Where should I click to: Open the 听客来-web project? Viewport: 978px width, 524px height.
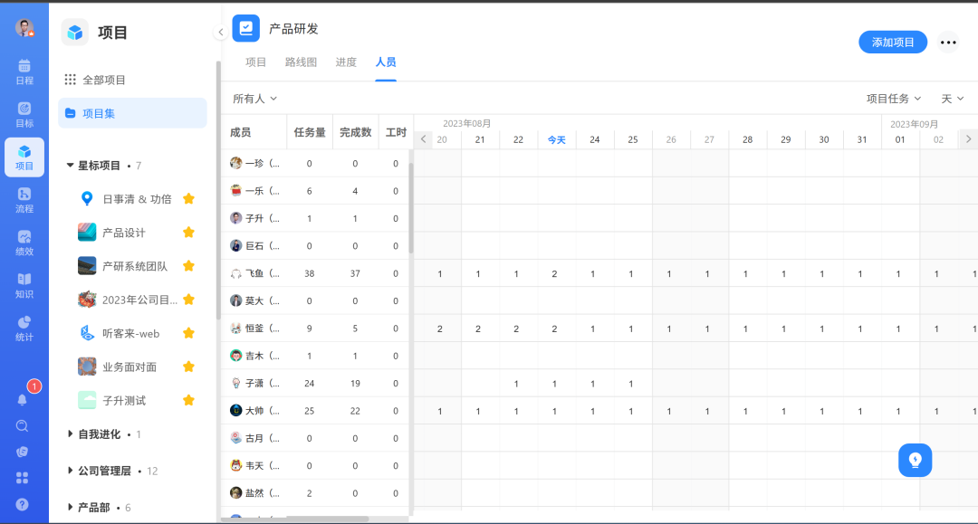click(x=131, y=333)
